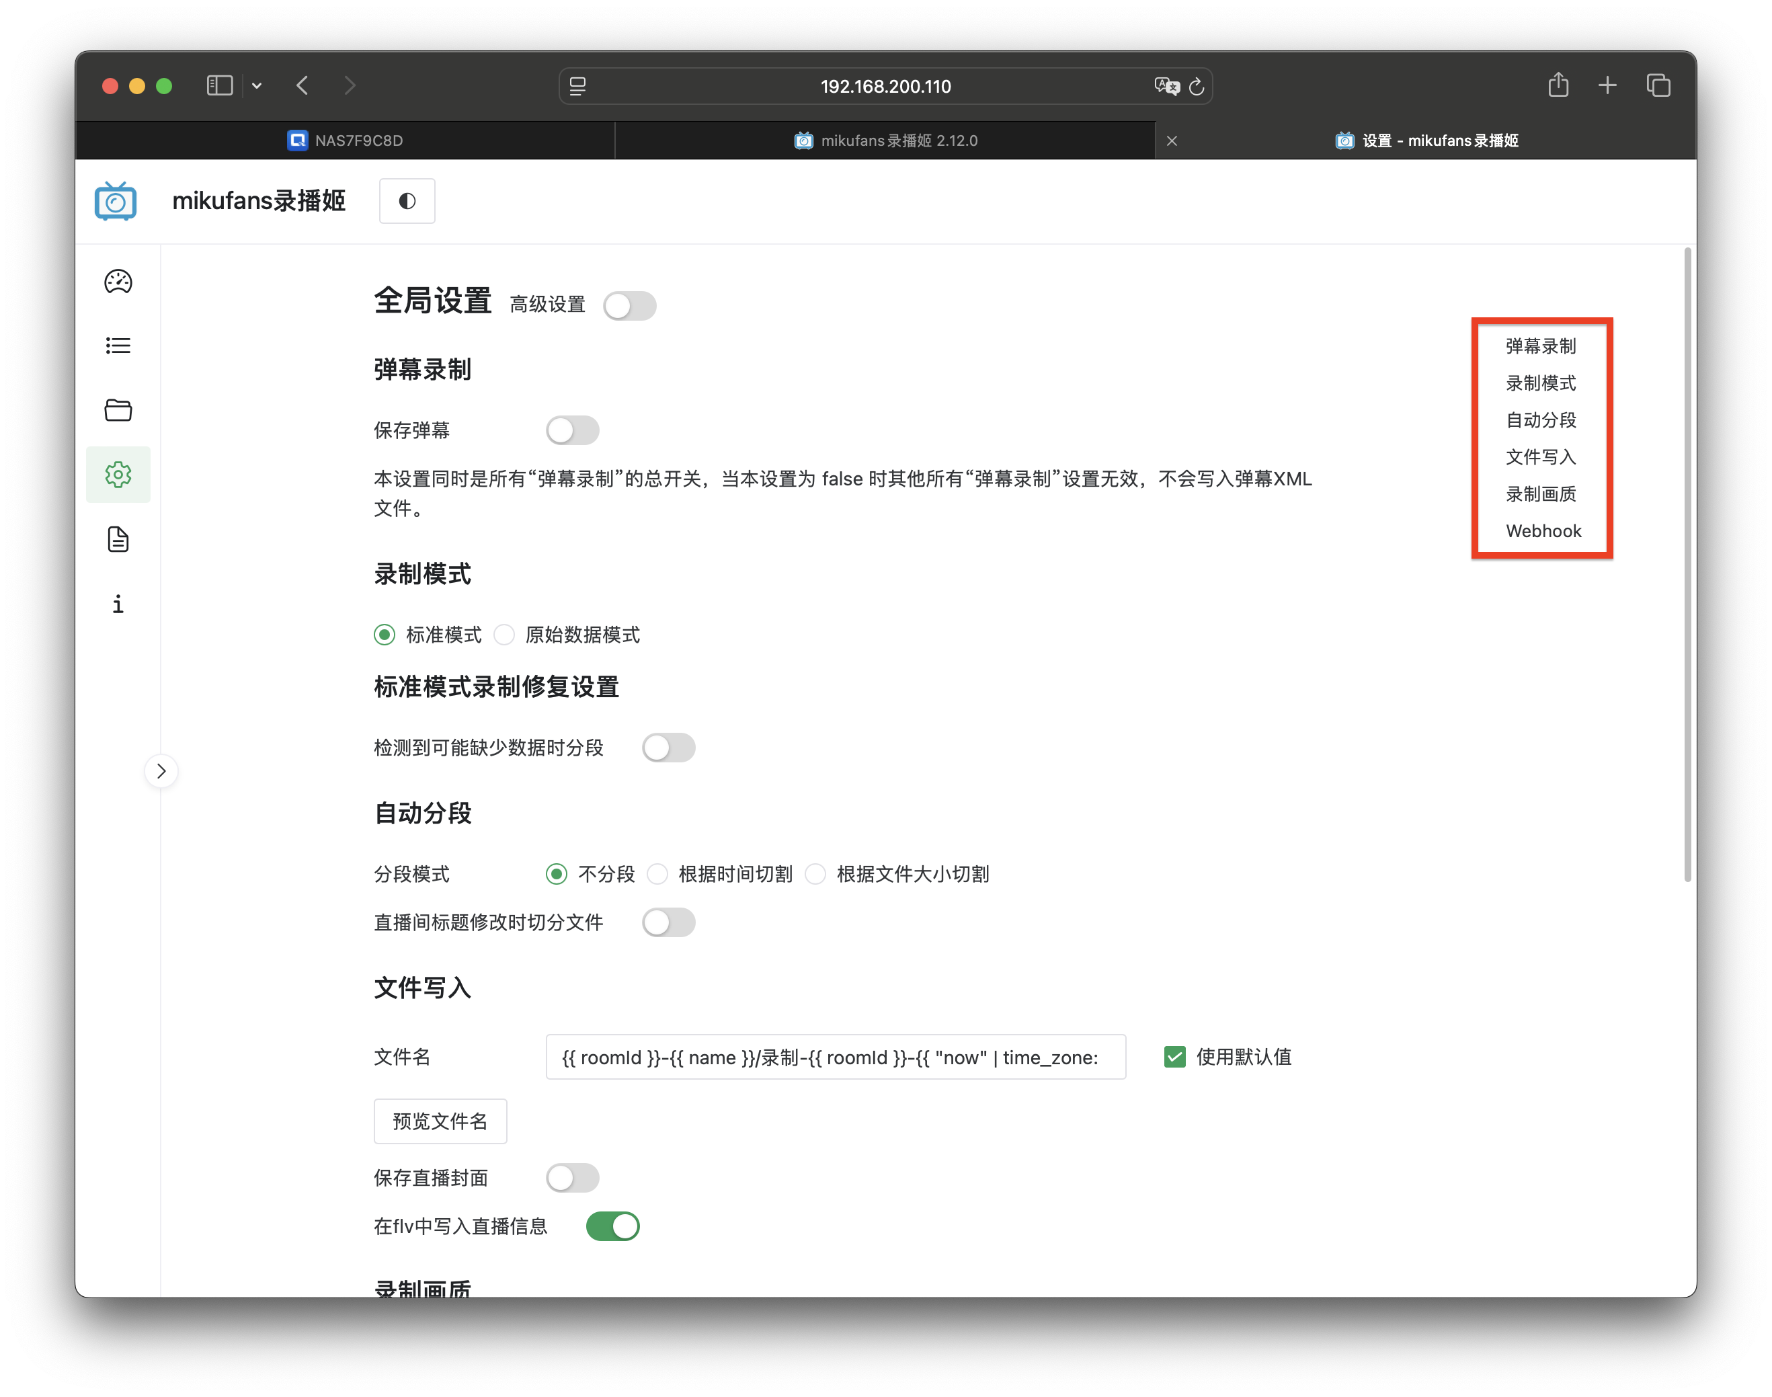Click the address bar showing 192.168.200.110

(885, 86)
